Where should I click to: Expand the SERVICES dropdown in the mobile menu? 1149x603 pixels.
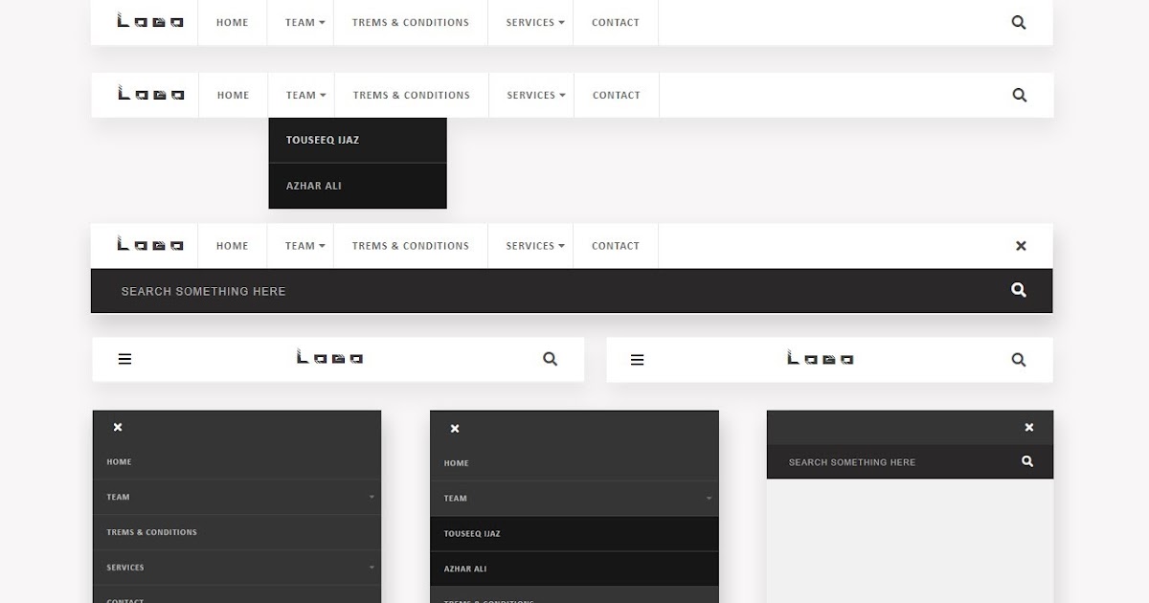click(x=372, y=567)
